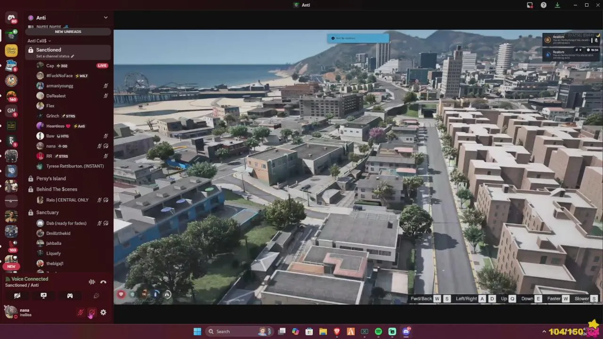Click muted mic icon beside Dab

tap(99, 223)
